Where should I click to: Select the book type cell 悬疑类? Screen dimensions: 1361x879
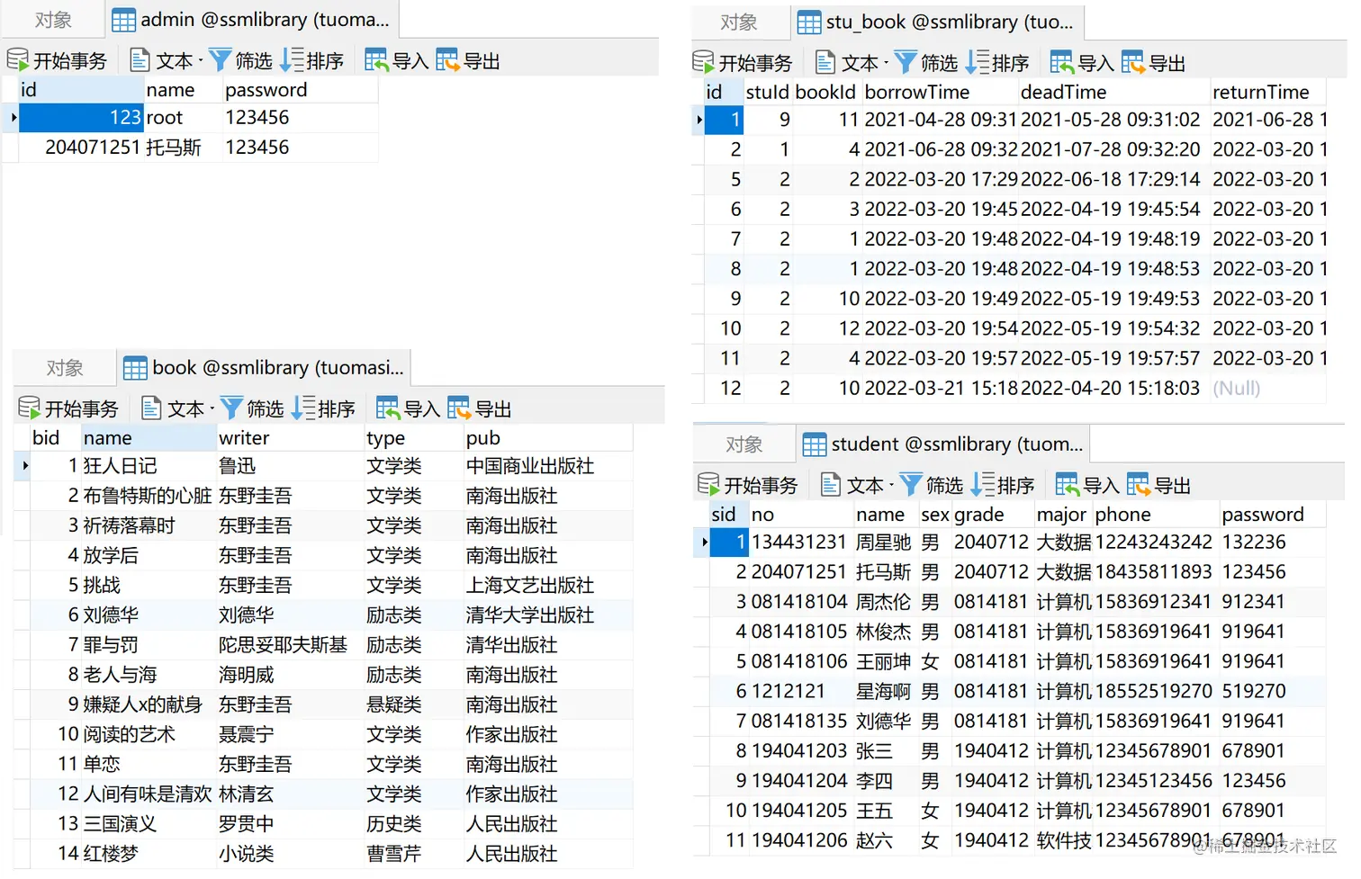[x=413, y=704]
